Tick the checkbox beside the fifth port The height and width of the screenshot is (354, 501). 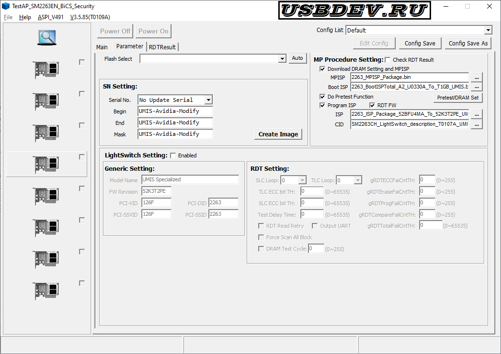(x=82, y=188)
